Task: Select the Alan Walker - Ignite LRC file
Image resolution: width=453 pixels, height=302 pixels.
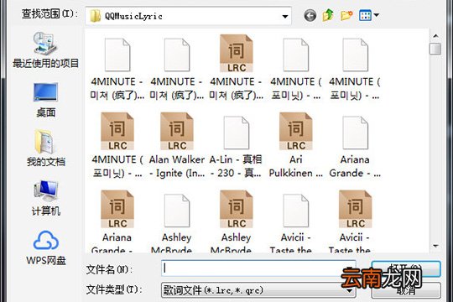Action: [177, 145]
